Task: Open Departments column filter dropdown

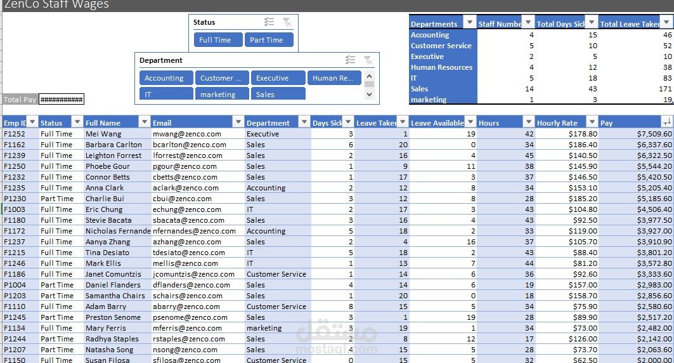Action: (x=469, y=22)
